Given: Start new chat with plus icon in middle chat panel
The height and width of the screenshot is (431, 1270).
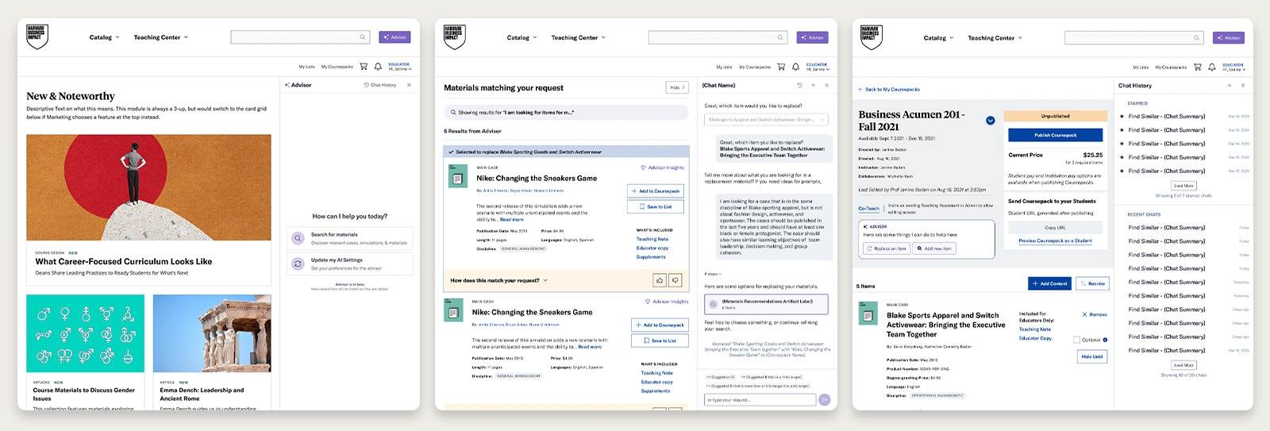Looking at the screenshot, I should [x=813, y=85].
